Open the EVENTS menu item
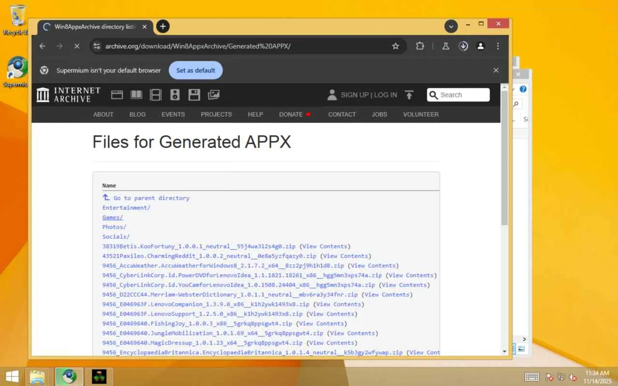 tap(173, 114)
